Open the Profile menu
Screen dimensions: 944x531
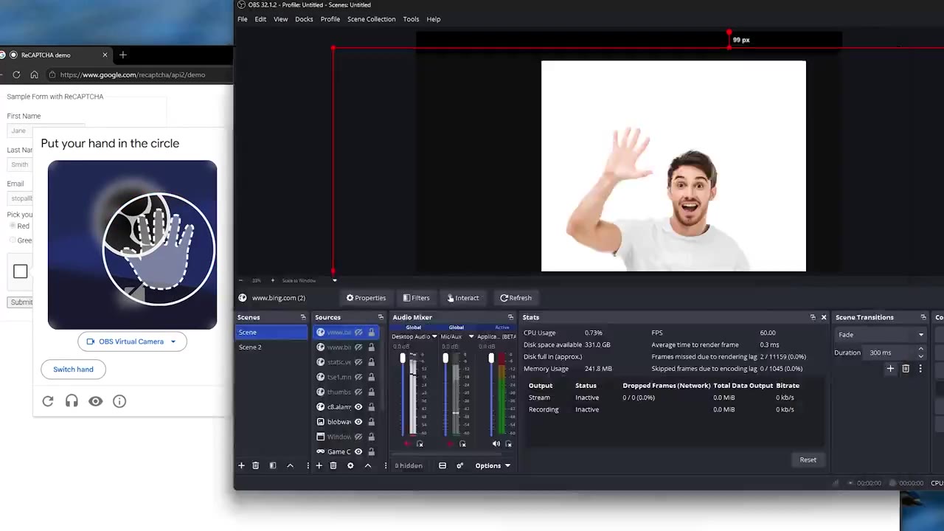[x=330, y=19]
